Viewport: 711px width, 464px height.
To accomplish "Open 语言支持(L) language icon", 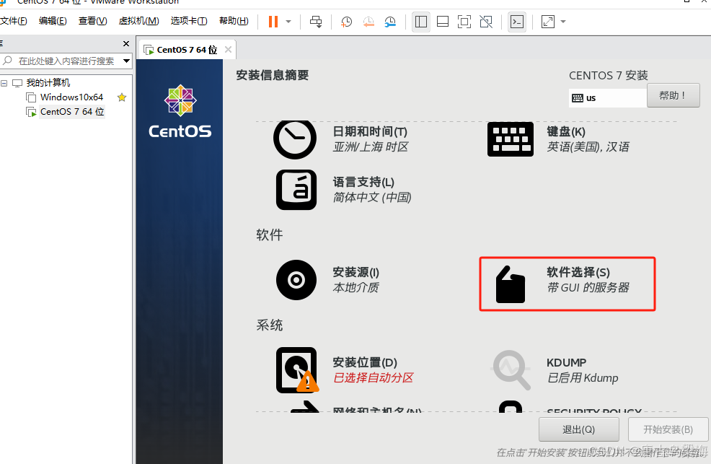I will pyautogui.click(x=296, y=190).
